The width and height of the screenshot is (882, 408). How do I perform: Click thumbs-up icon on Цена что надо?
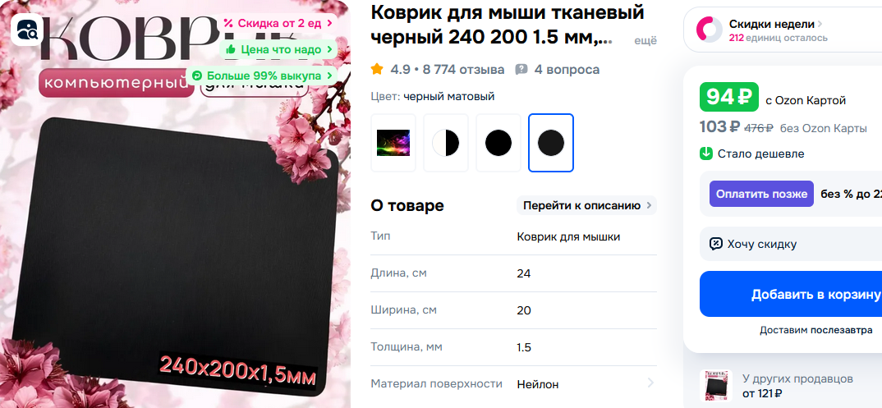(x=230, y=50)
